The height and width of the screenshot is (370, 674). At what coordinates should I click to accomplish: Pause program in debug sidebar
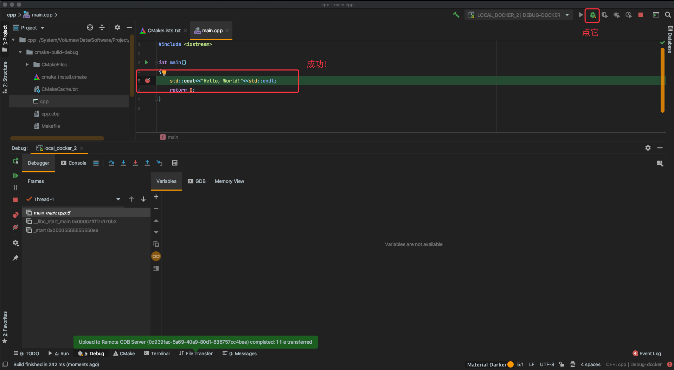pyautogui.click(x=15, y=187)
